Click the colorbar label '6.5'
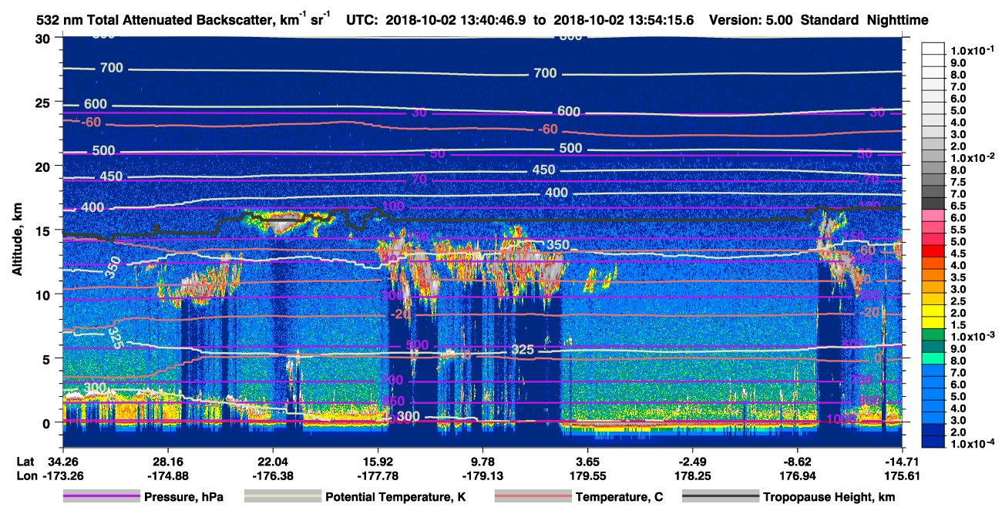Image resolution: width=1002 pixels, height=514 pixels. tap(957, 205)
